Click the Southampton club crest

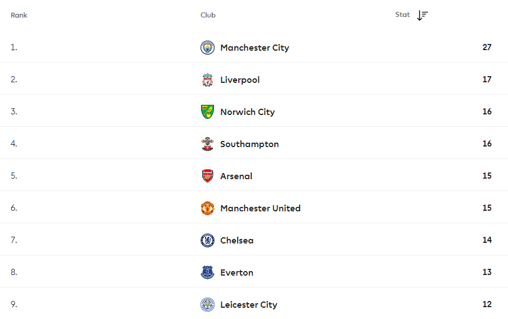tap(207, 144)
